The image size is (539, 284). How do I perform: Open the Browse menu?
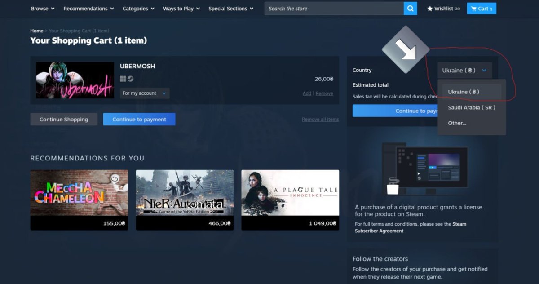43,9
